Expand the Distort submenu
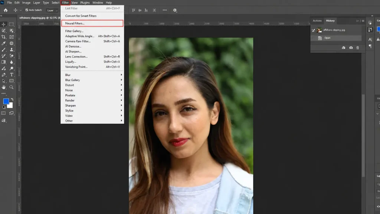 (92, 85)
